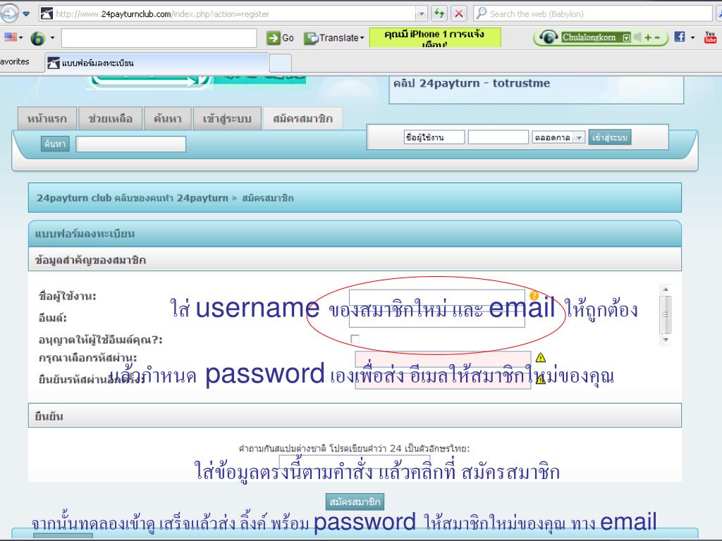Tick the allow users to email checkbox
The image size is (722, 541).
pos(355,339)
